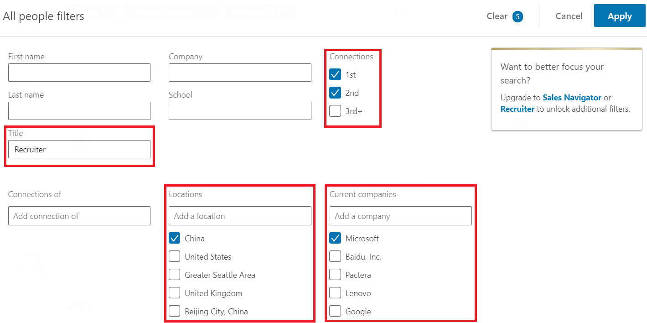The height and width of the screenshot is (323, 647).
Task: Enable the Beijing City, China filter
Action: pyautogui.click(x=174, y=311)
